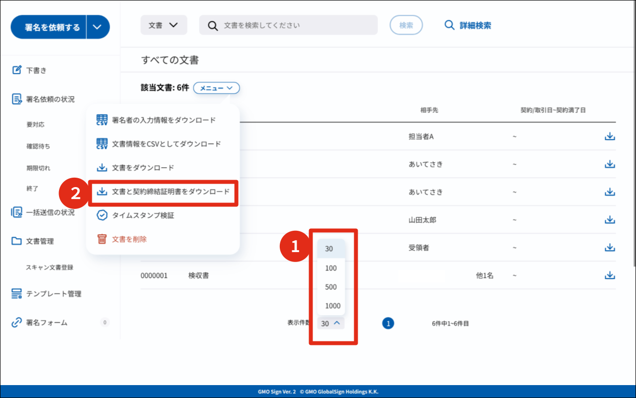
Task: Open the 文書 search type dropdown
Action: point(164,25)
